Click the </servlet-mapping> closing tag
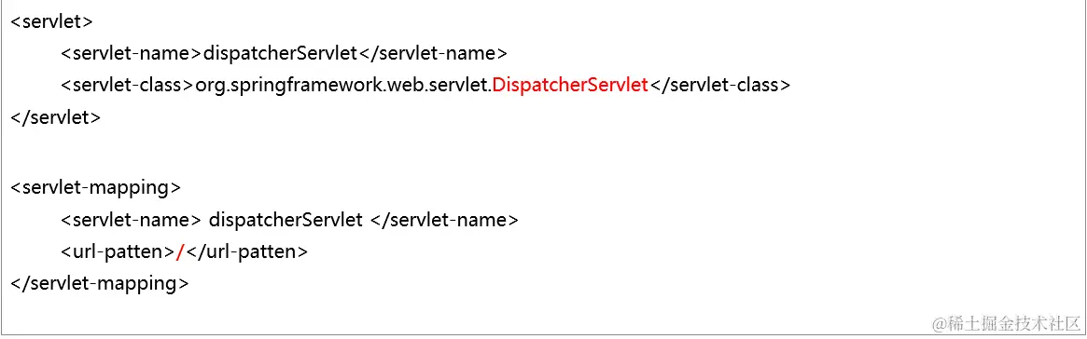1087x339 pixels. (100, 284)
